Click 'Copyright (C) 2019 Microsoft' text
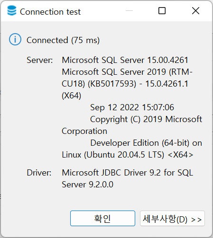The image size is (213, 238). point(146,119)
